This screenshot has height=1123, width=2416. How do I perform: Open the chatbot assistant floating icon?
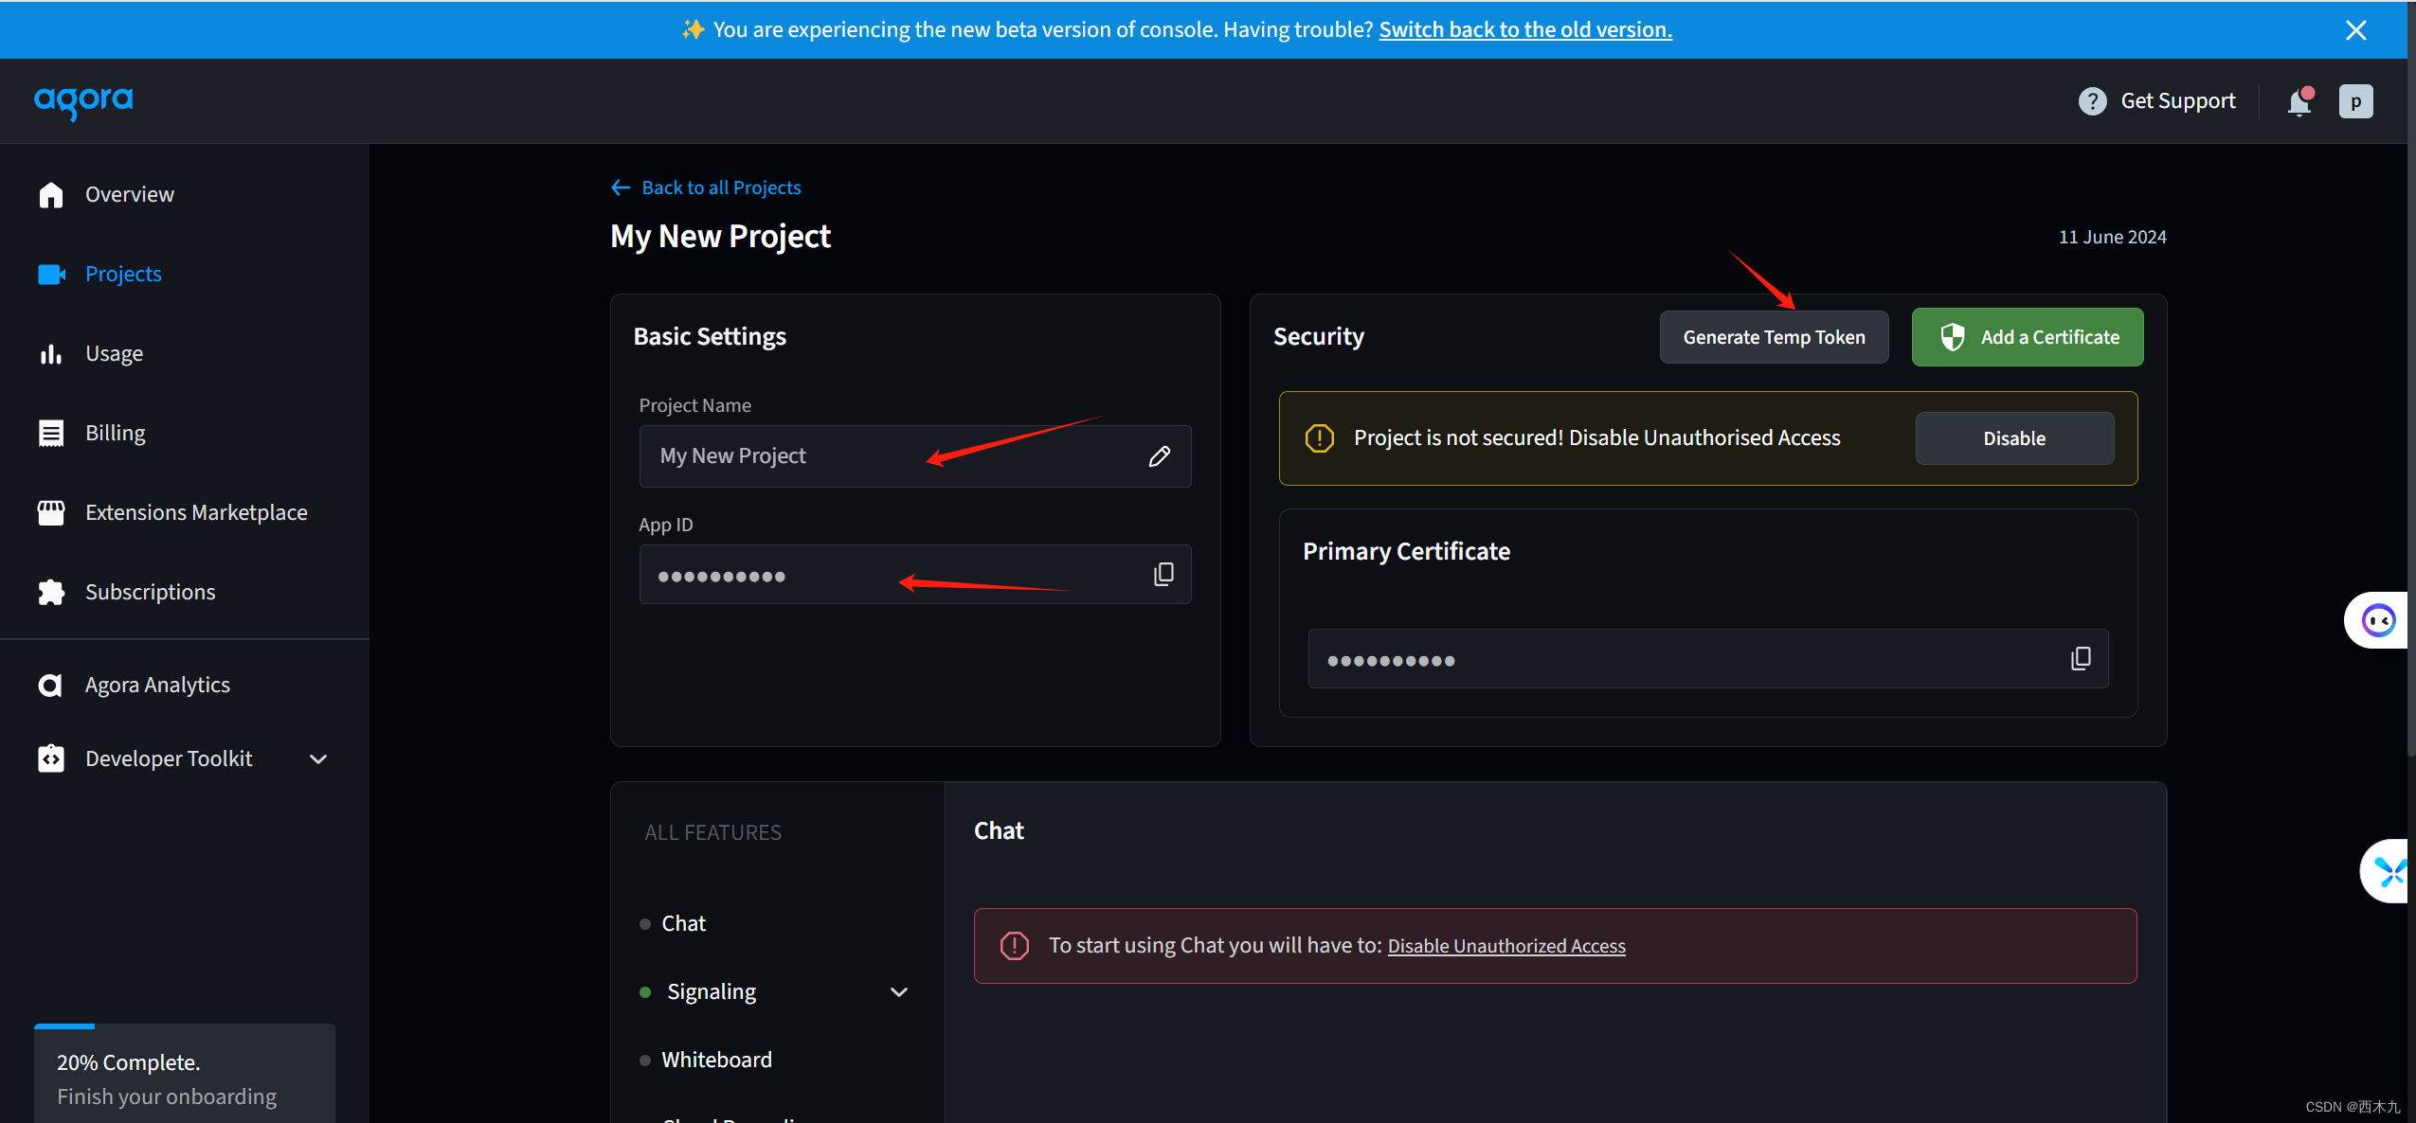(2378, 620)
